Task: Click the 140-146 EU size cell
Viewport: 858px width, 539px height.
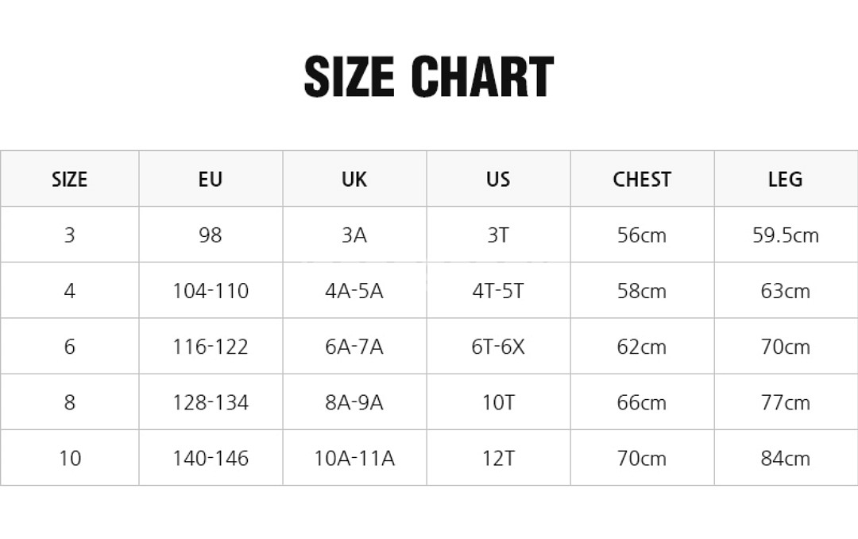Action: coord(211,458)
